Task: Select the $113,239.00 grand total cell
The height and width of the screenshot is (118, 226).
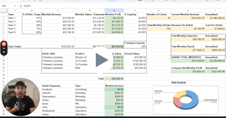Action: tap(188, 61)
